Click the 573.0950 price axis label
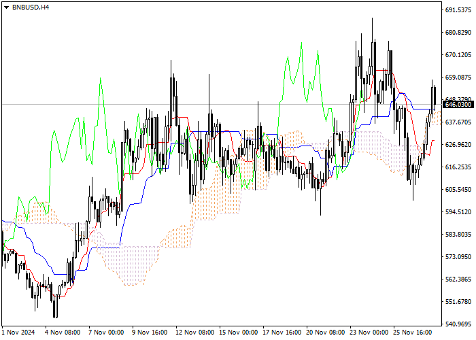476x340 pixels. tap(458, 257)
